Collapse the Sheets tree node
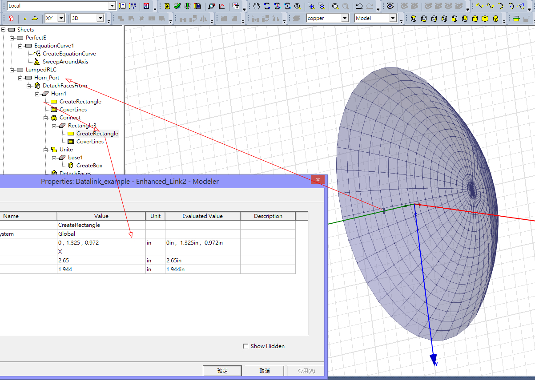This screenshot has width=535, height=380. pos(4,30)
